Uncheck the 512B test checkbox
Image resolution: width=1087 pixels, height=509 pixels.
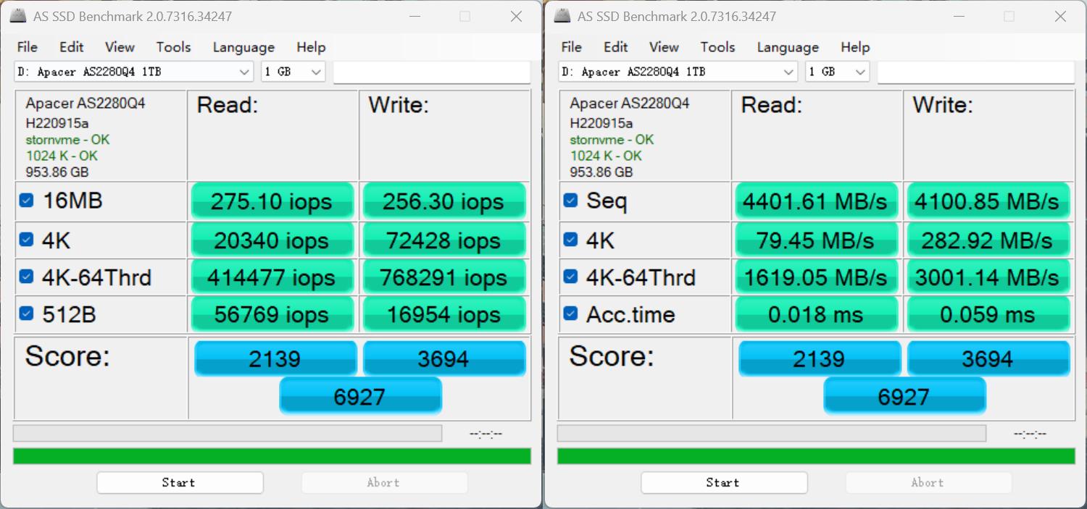coord(26,314)
